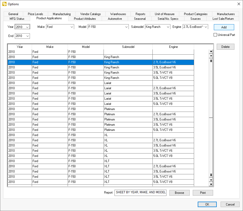The image size is (243, 211).
Task: Open the Serial No. Specs tab
Action: [168, 18]
